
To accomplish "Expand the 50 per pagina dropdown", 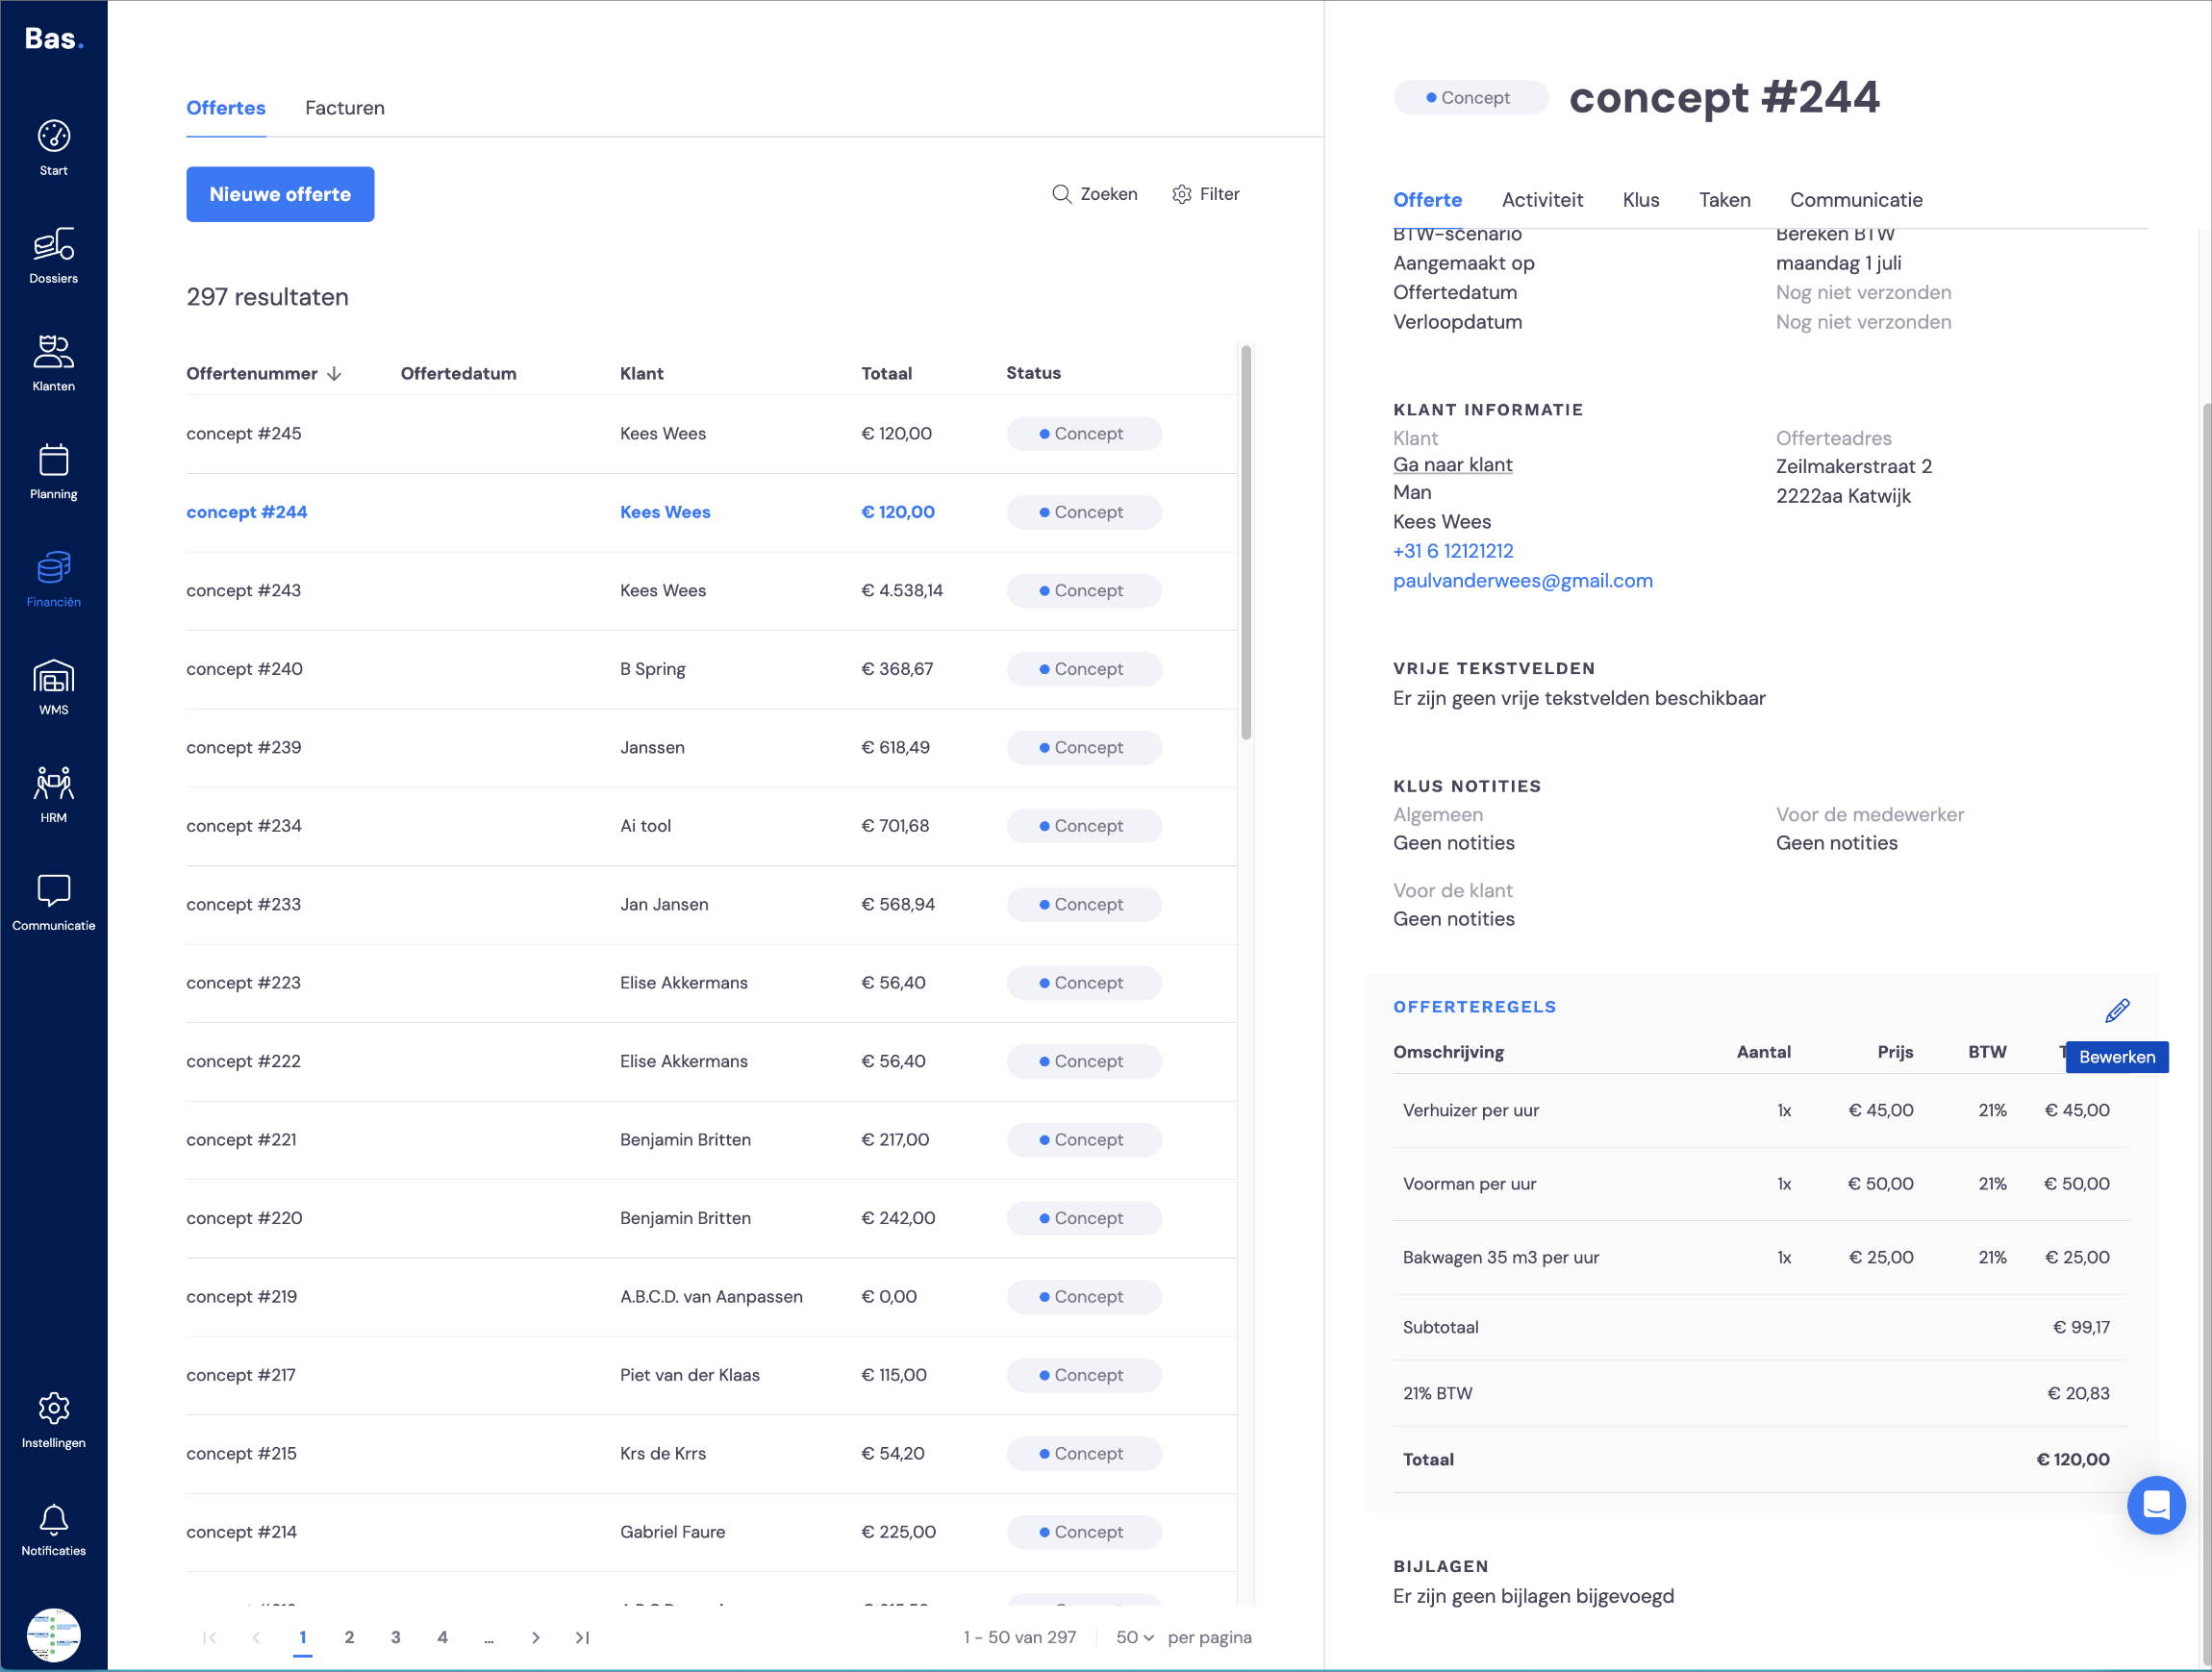I will coord(1135,1637).
